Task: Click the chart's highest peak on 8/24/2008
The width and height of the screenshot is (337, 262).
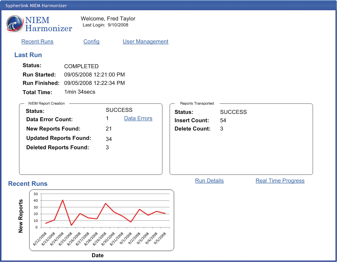Action: point(62,200)
